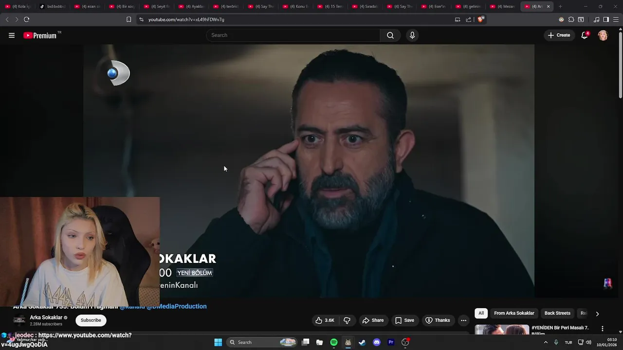Open Discord from the taskbar
Screen dimensions: 623x350
[x=376, y=342]
